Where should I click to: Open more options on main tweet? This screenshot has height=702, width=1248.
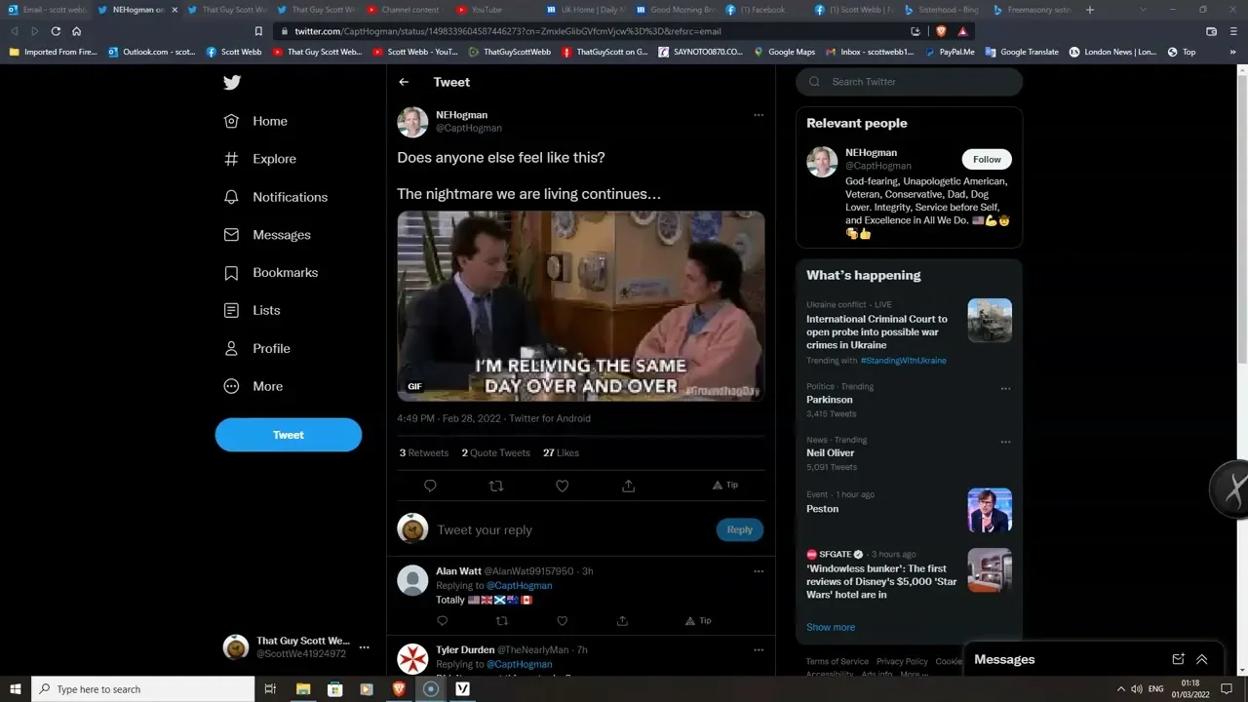tap(759, 115)
